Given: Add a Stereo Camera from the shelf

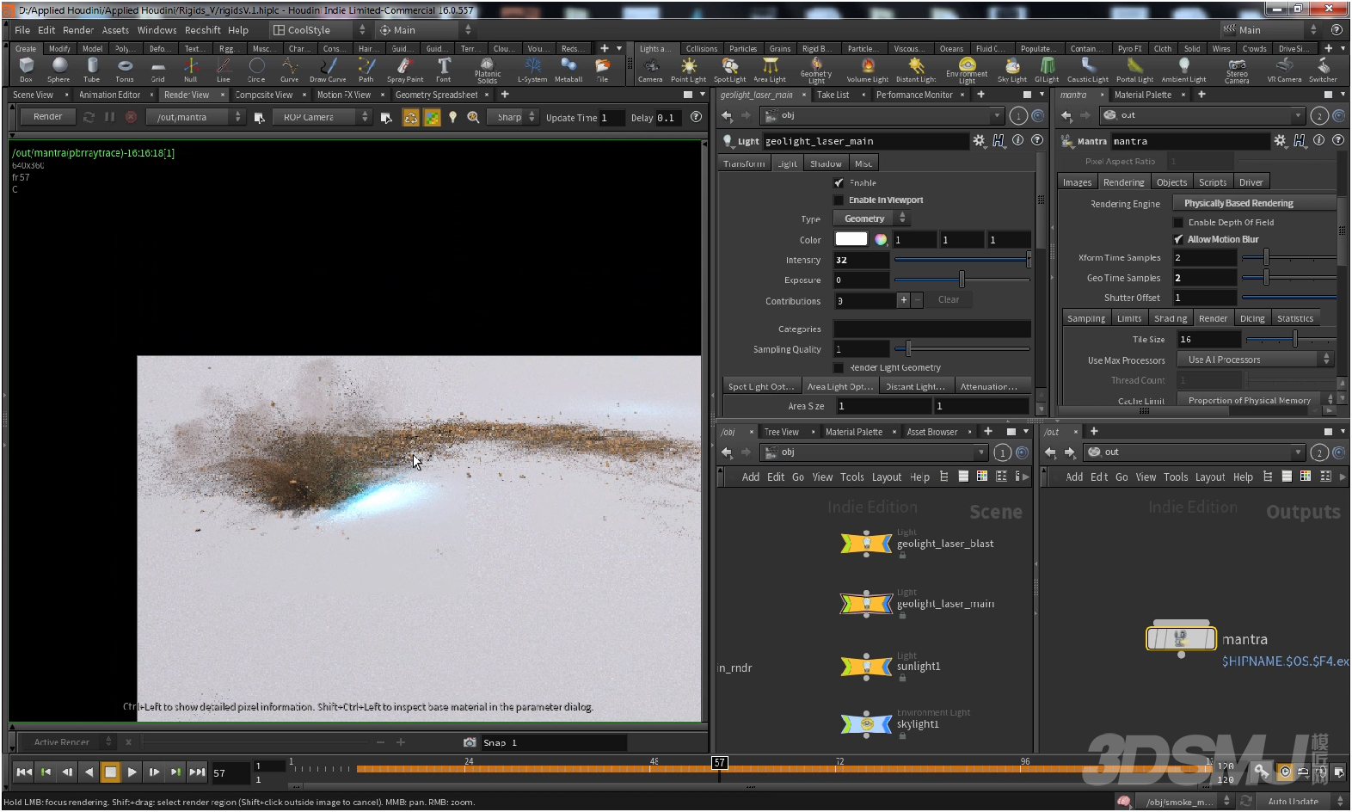Looking at the screenshot, I should (x=1237, y=71).
